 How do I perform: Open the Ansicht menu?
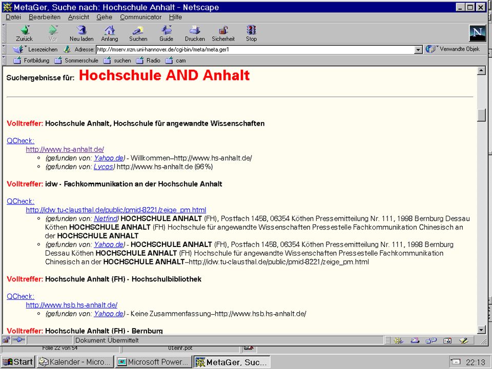tap(78, 17)
